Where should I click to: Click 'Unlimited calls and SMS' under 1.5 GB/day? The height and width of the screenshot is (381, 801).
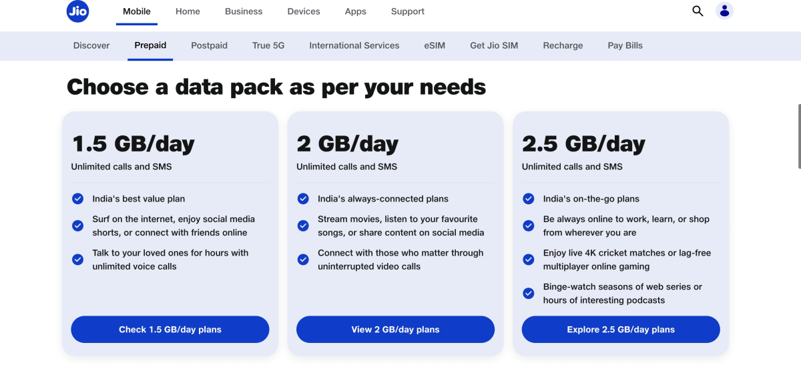click(121, 167)
